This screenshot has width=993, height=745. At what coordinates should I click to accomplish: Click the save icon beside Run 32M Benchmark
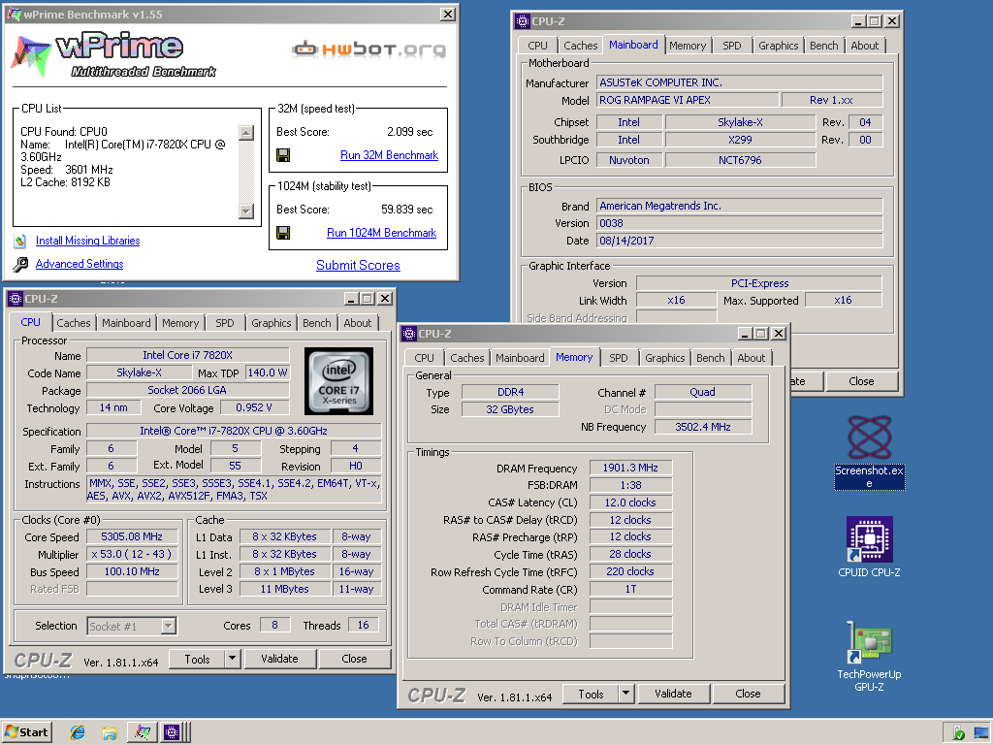tap(283, 155)
